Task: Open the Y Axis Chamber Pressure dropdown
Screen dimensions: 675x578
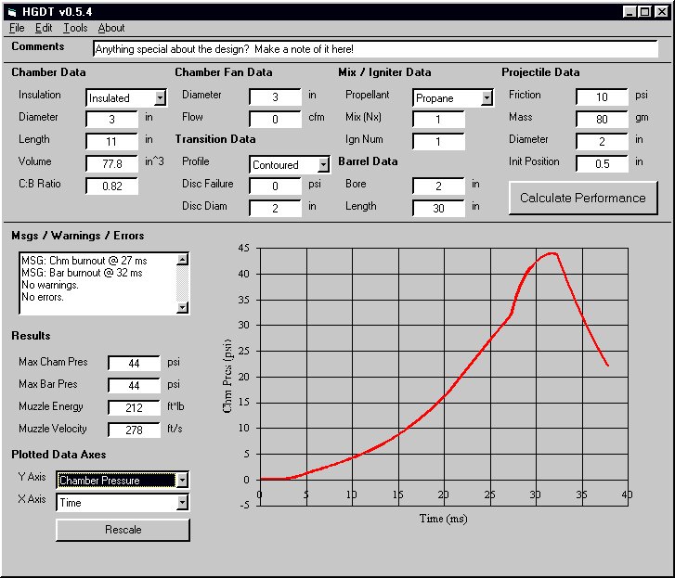Action: pos(182,480)
